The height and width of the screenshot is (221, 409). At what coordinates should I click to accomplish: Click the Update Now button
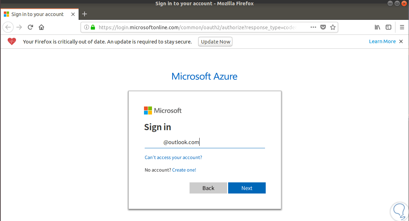pos(216,42)
